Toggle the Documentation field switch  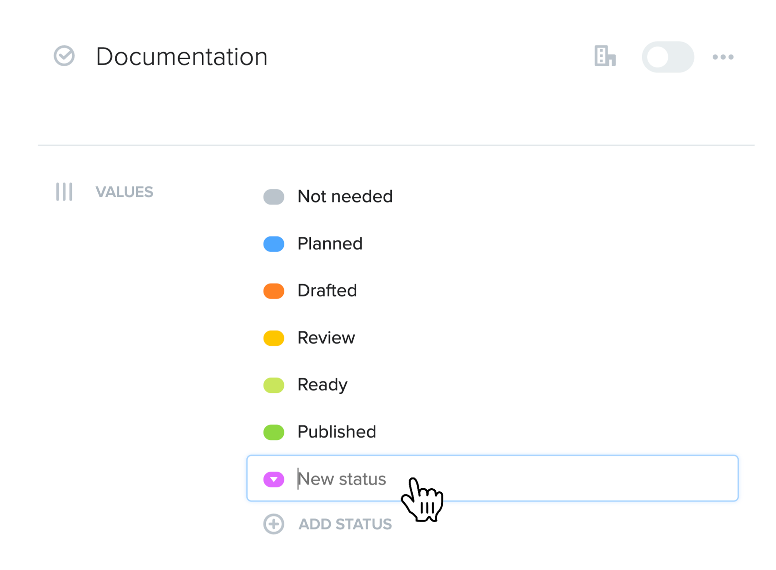coord(668,57)
